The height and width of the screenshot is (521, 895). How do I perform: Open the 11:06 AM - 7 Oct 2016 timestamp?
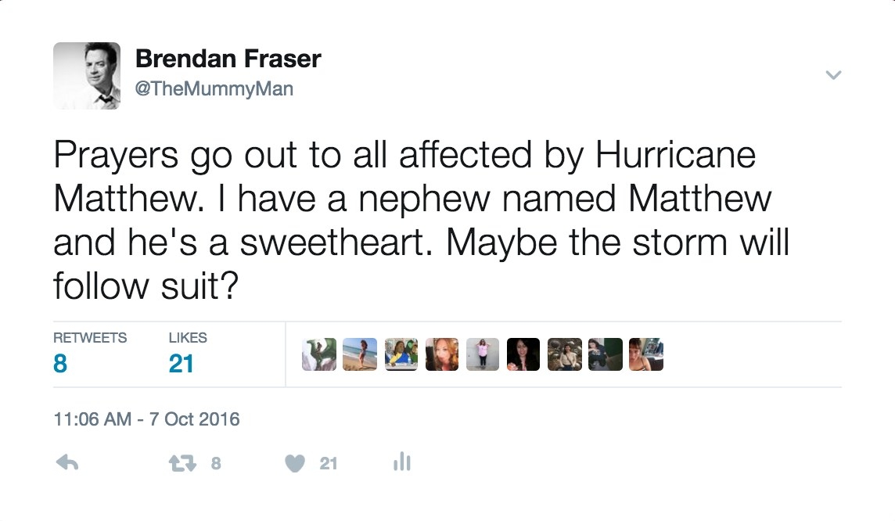(x=147, y=419)
